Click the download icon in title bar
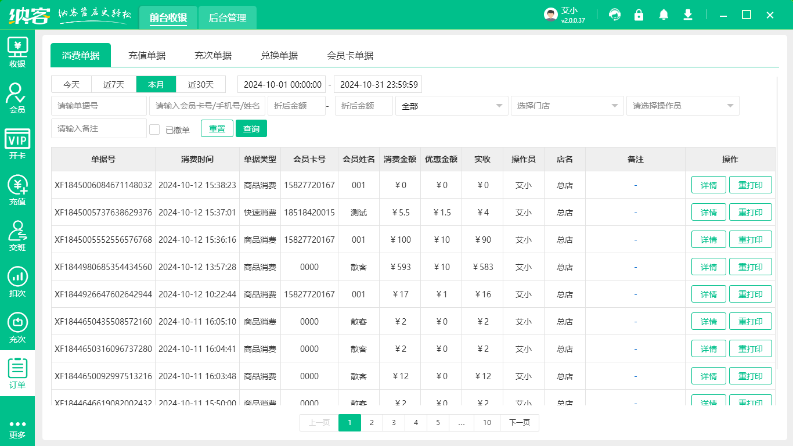 tap(688, 15)
